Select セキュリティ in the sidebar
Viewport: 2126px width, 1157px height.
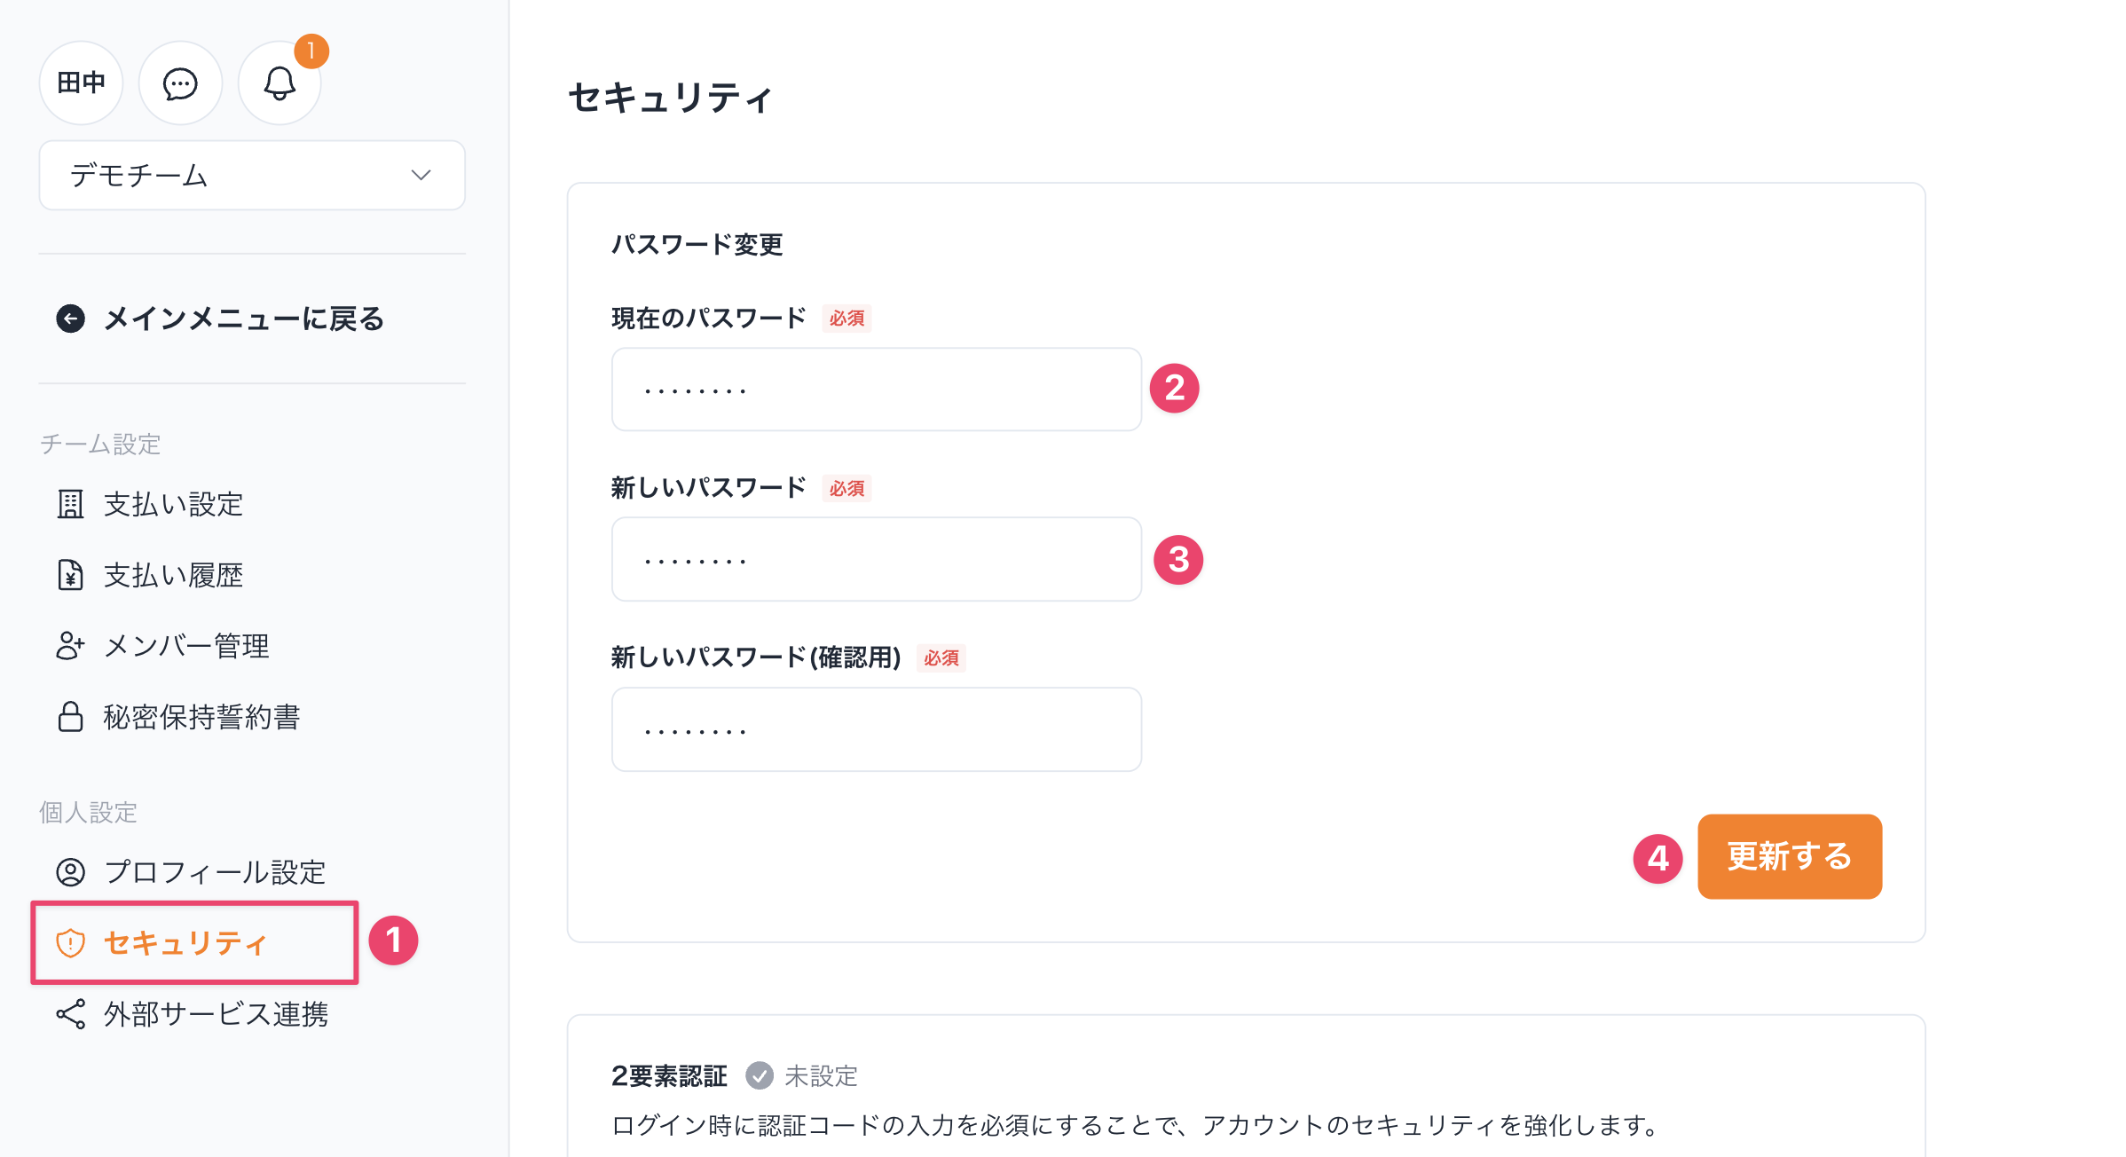click(x=185, y=942)
